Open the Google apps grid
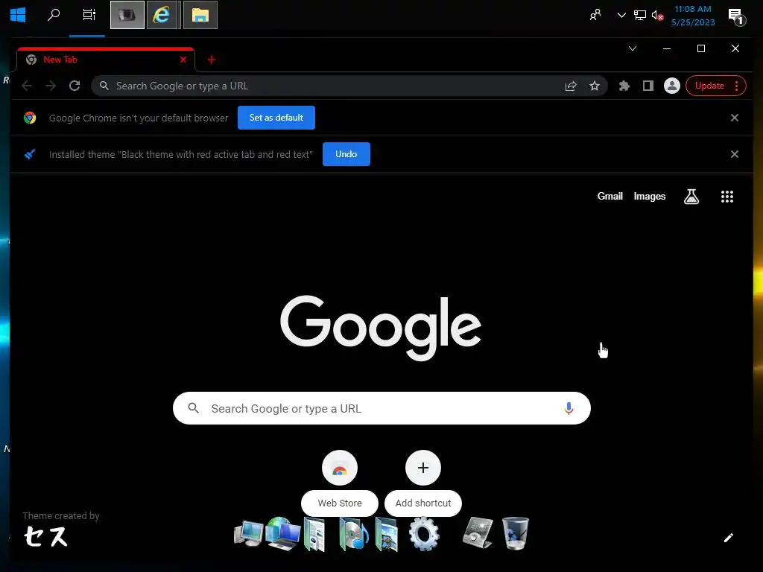The height and width of the screenshot is (572, 763). click(727, 197)
